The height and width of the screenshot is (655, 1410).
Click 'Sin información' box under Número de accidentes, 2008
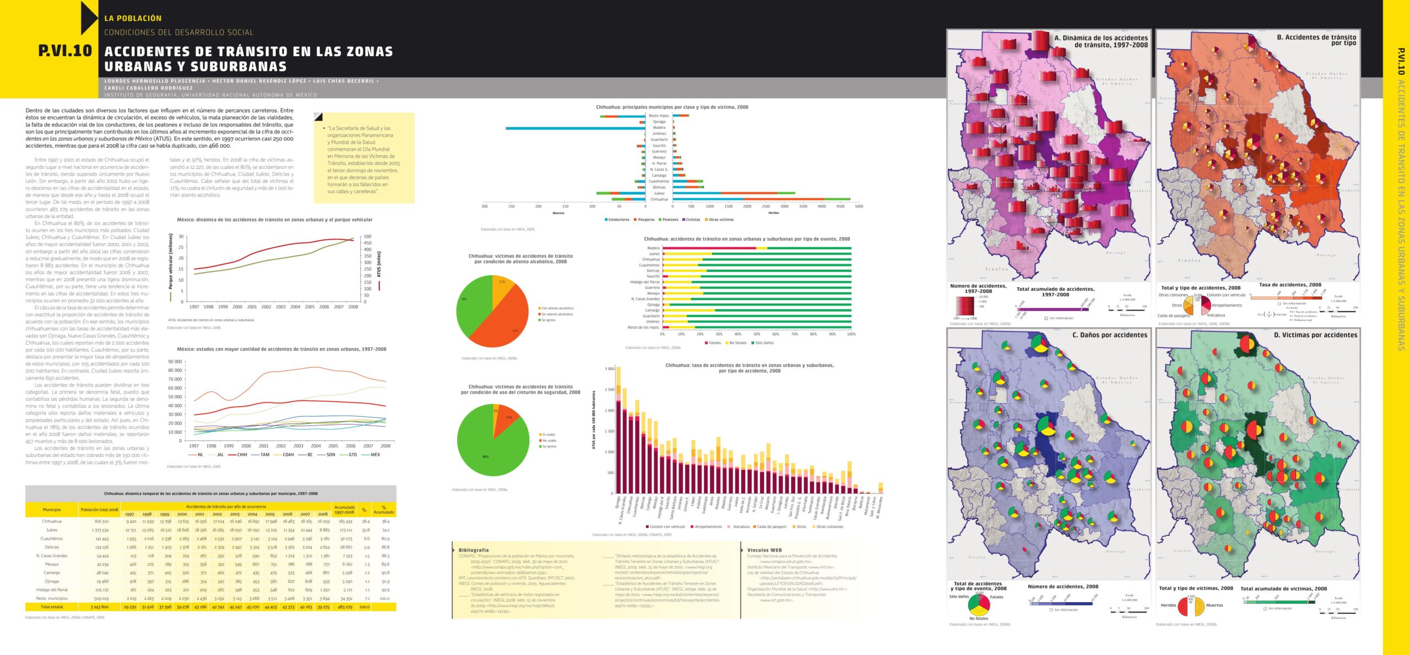coord(1051,610)
